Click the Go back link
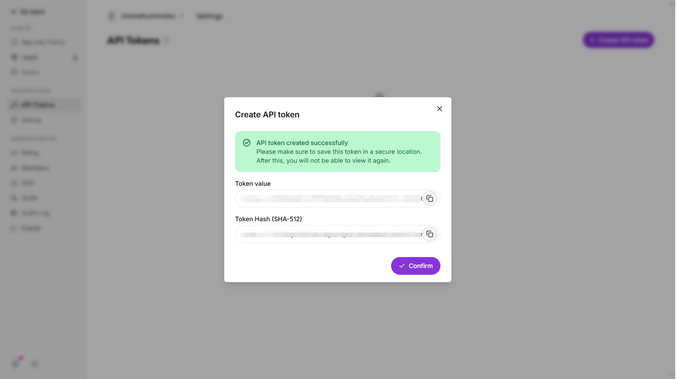The width and height of the screenshot is (682, 379). coord(28,12)
